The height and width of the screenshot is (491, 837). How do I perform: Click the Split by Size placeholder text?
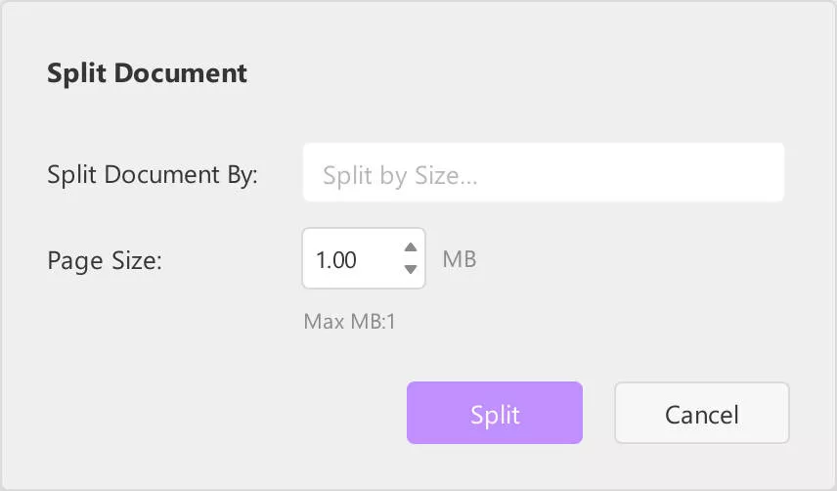[x=400, y=176]
